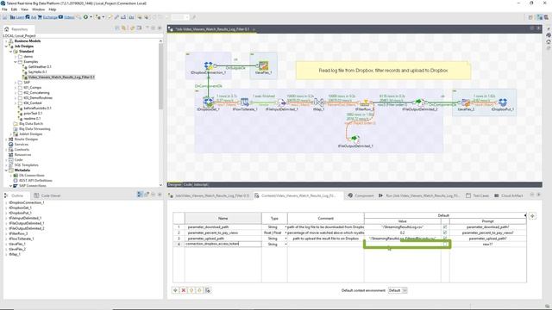Select the tJavaFlex_2 component icon
552x310 pixels.
pyautogui.click(x=466, y=102)
